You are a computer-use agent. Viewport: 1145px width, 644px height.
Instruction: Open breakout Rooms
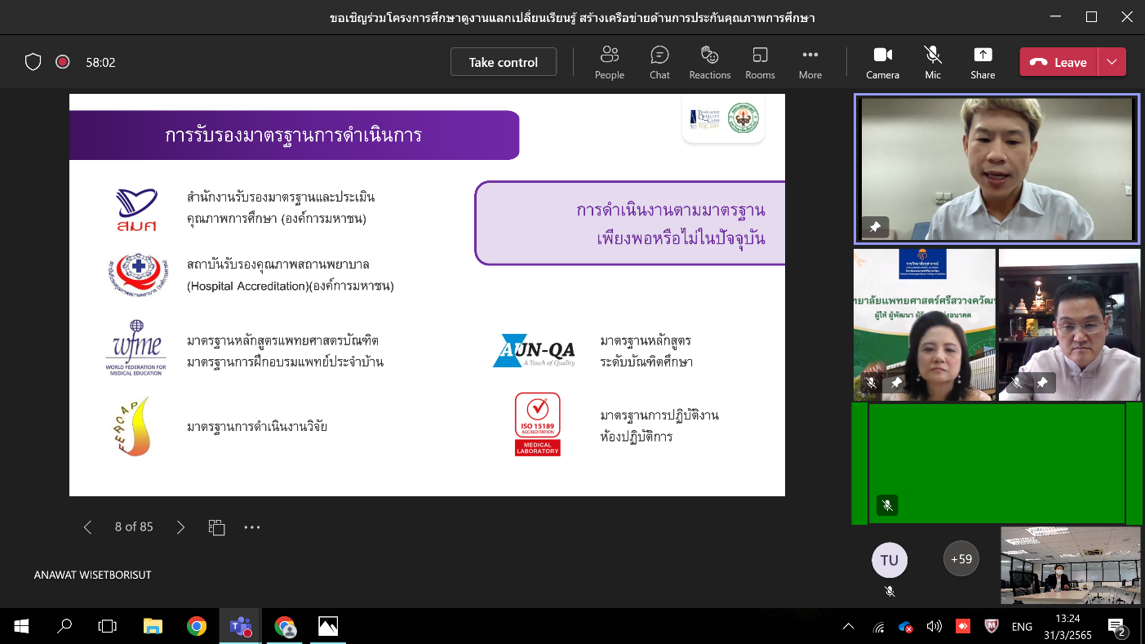click(760, 63)
